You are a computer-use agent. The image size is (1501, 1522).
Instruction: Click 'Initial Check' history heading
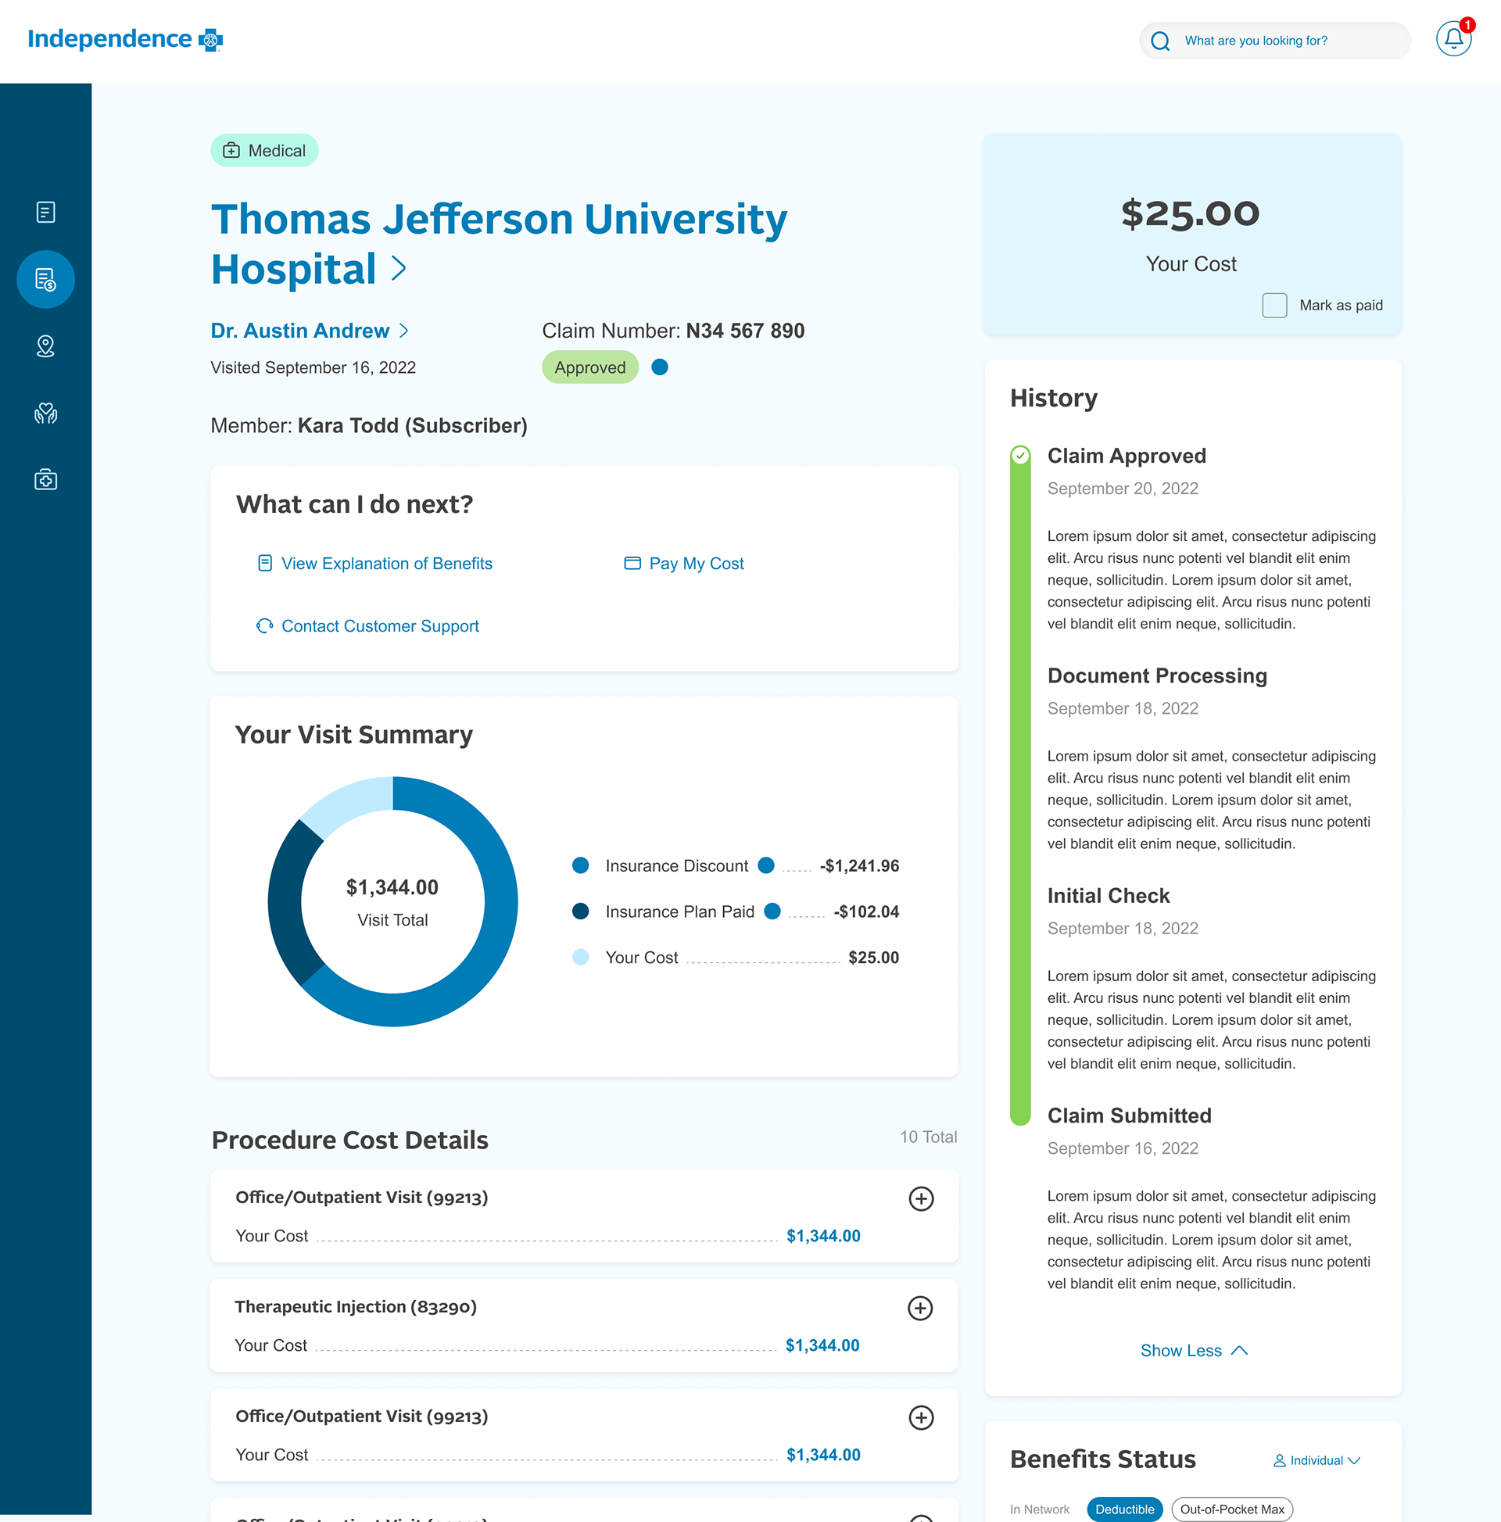coord(1108,895)
